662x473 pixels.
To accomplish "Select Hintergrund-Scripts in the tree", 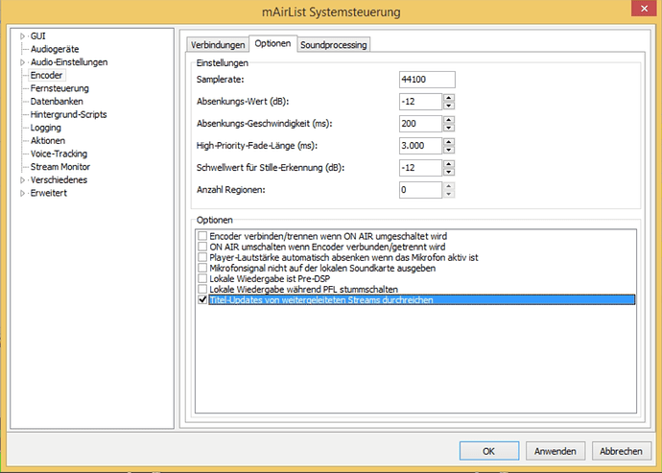I will coord(68,114).
